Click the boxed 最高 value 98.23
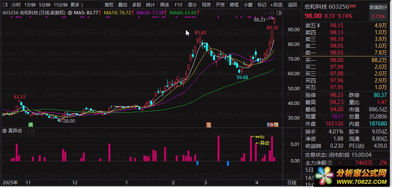393x188 pixels. coord(337,102)
